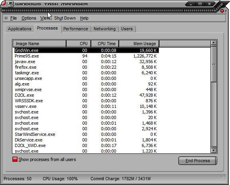Select the unsecapp.exe process

point(86,78)
